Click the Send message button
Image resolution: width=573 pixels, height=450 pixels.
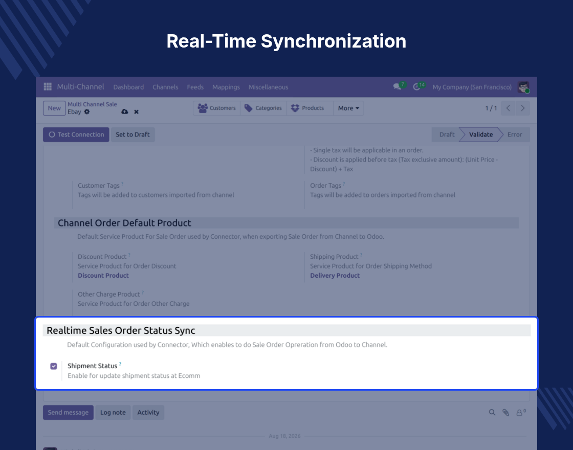pyautogui.click(x=68, y=412)
